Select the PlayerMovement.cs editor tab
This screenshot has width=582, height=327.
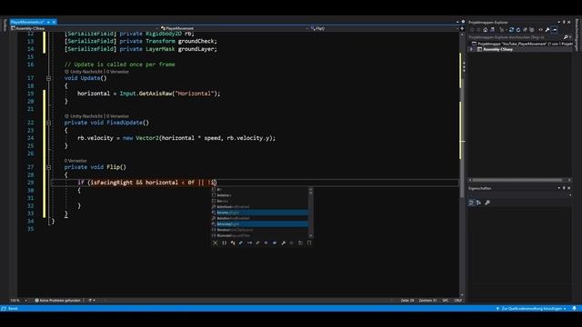(27, 22)
